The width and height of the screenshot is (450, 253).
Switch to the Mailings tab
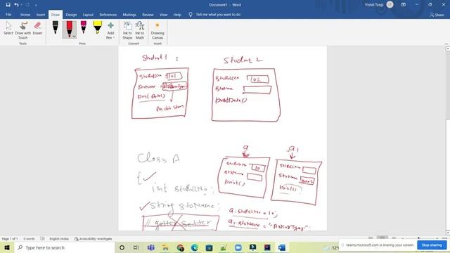129,14
